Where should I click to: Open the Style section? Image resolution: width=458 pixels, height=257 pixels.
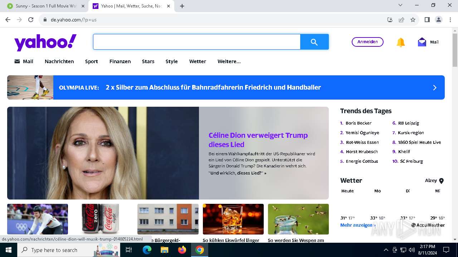[x=172, y=61]
